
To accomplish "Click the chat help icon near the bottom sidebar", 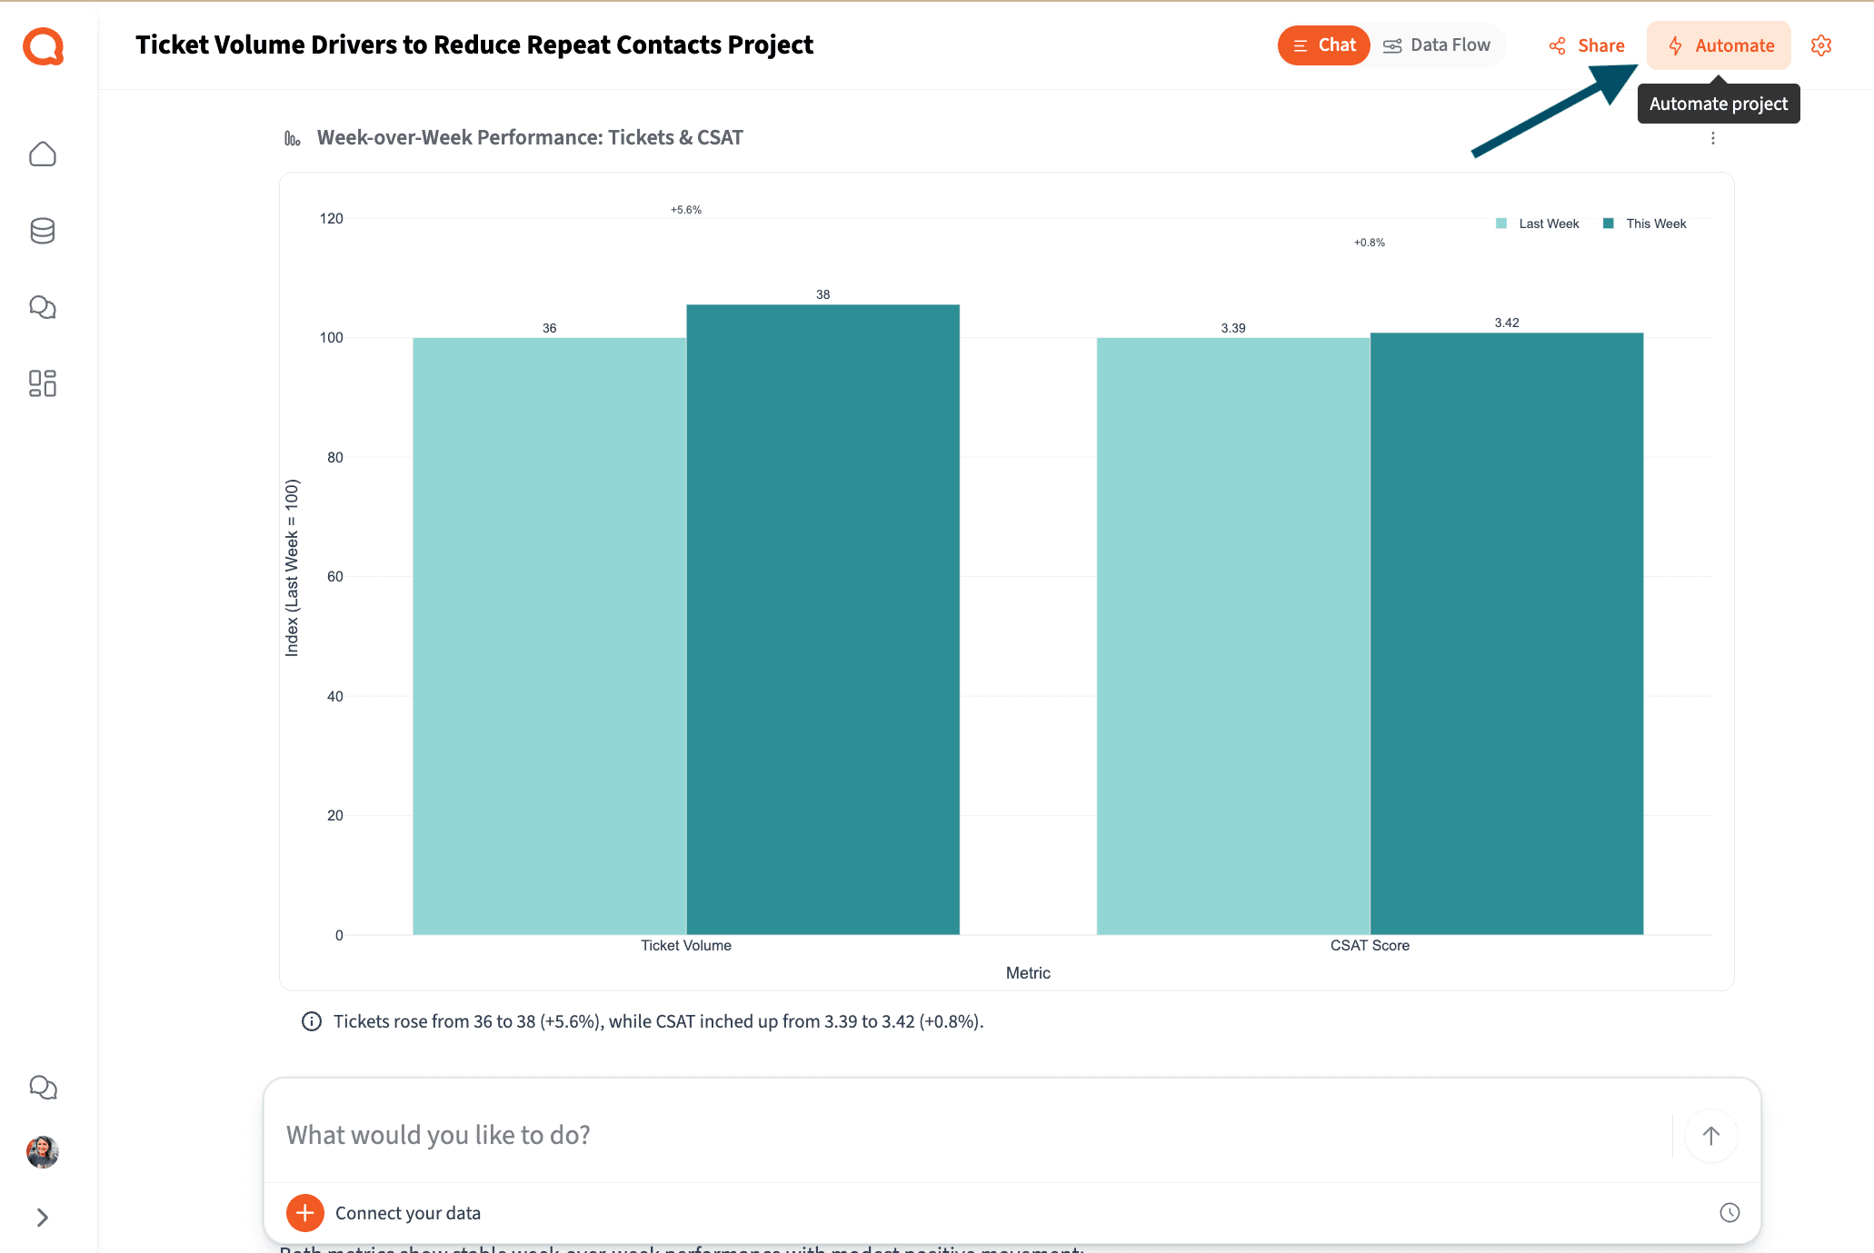I will [x=42, y=1087].
